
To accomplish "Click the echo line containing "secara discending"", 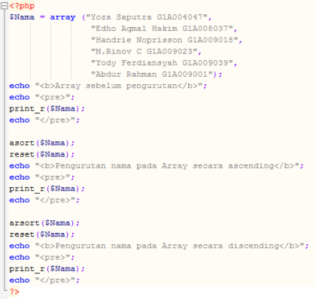I will click(159, 246).
